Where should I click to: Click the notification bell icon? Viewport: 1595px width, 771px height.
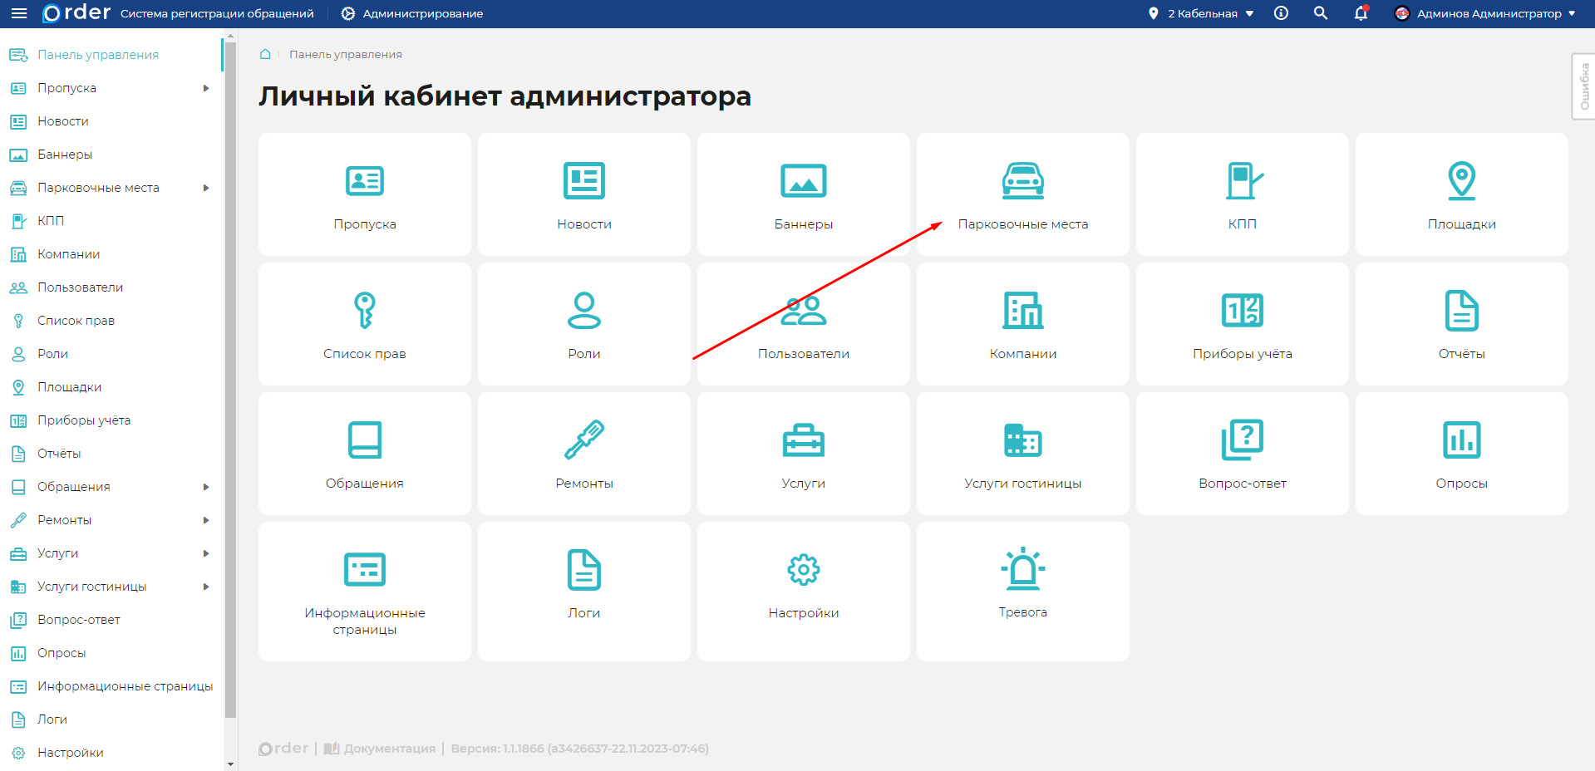point(1361,13)
